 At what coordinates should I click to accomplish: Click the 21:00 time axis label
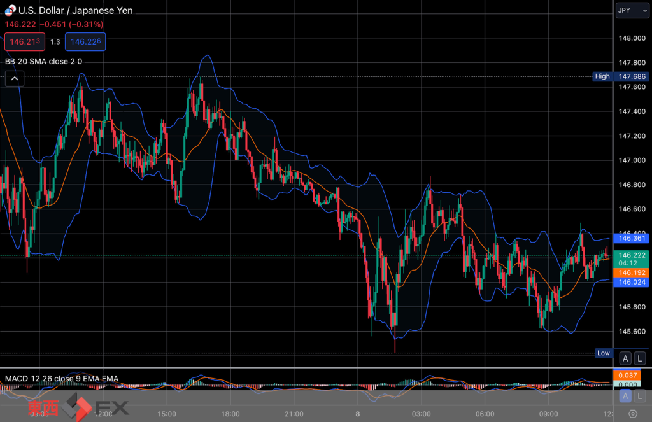(294, 414)
